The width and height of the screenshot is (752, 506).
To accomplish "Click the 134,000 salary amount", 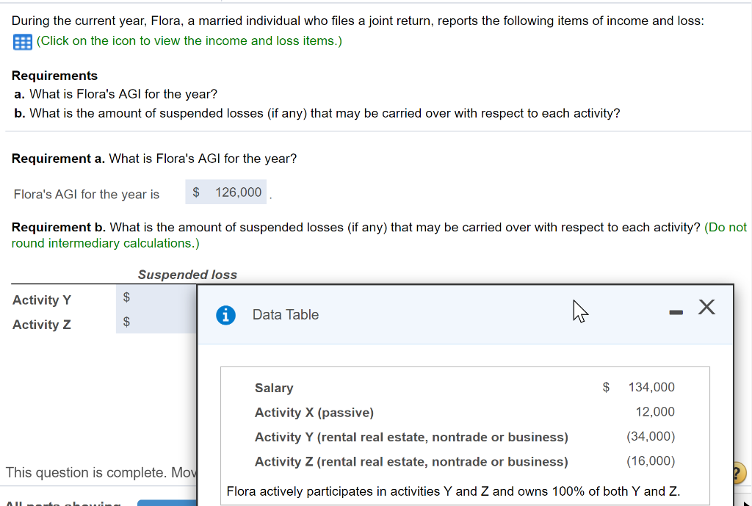I will (651, 387).
